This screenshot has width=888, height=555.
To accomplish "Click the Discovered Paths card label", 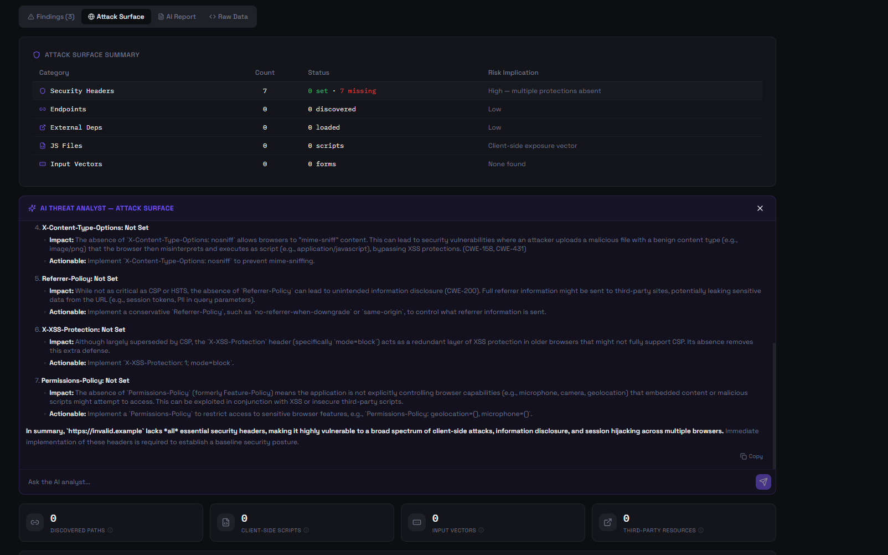I will pos(78,531).
